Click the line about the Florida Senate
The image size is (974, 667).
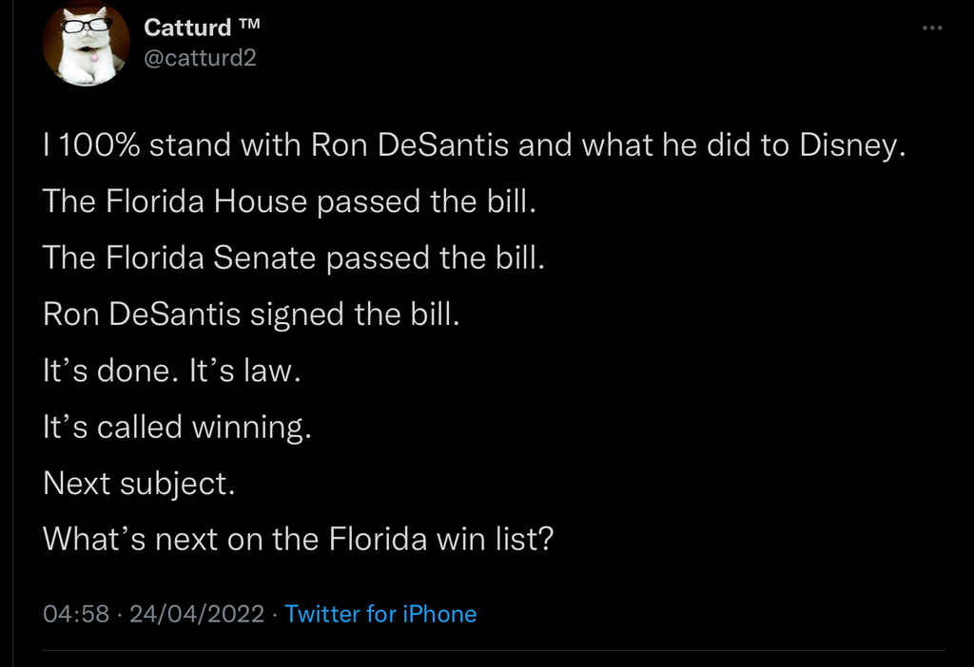294,258
